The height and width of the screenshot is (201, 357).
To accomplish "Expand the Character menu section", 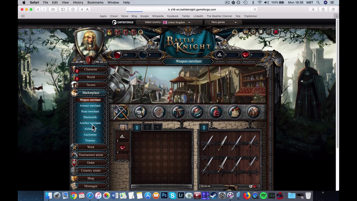I will pos(91,69).
